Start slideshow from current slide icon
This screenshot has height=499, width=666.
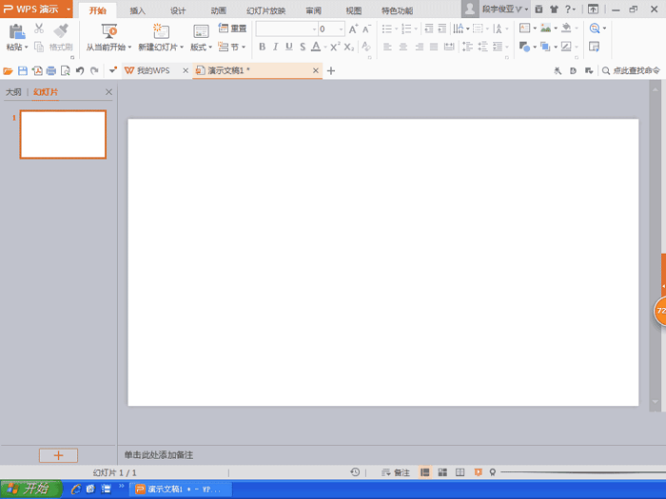(x=108, y=31)
